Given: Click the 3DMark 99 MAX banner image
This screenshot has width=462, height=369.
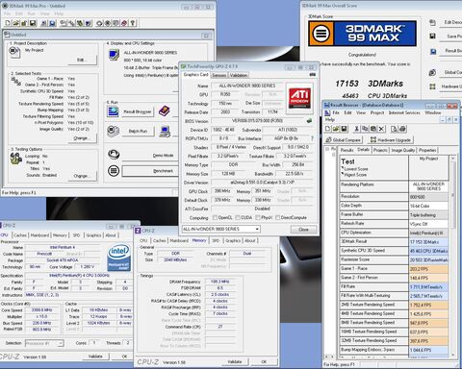Looking at the screenshot, I should [x=362, y=34].
